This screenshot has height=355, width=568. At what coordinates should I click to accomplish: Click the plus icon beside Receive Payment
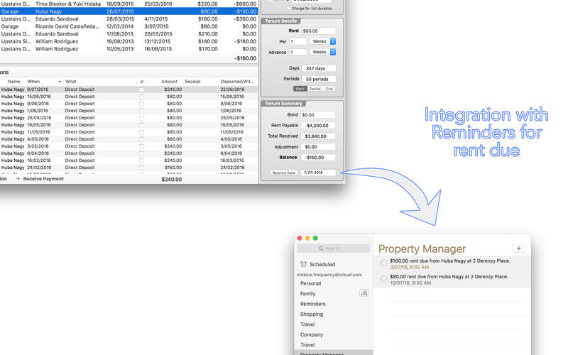(x=18, y=179)
